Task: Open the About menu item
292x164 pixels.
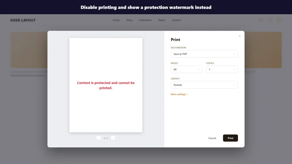Action: [x=162, y=20]
